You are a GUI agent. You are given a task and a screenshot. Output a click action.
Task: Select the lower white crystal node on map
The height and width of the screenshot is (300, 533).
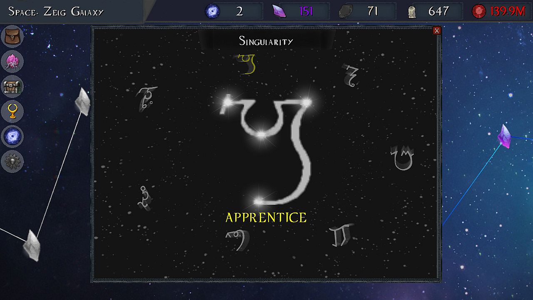[32, 245]
